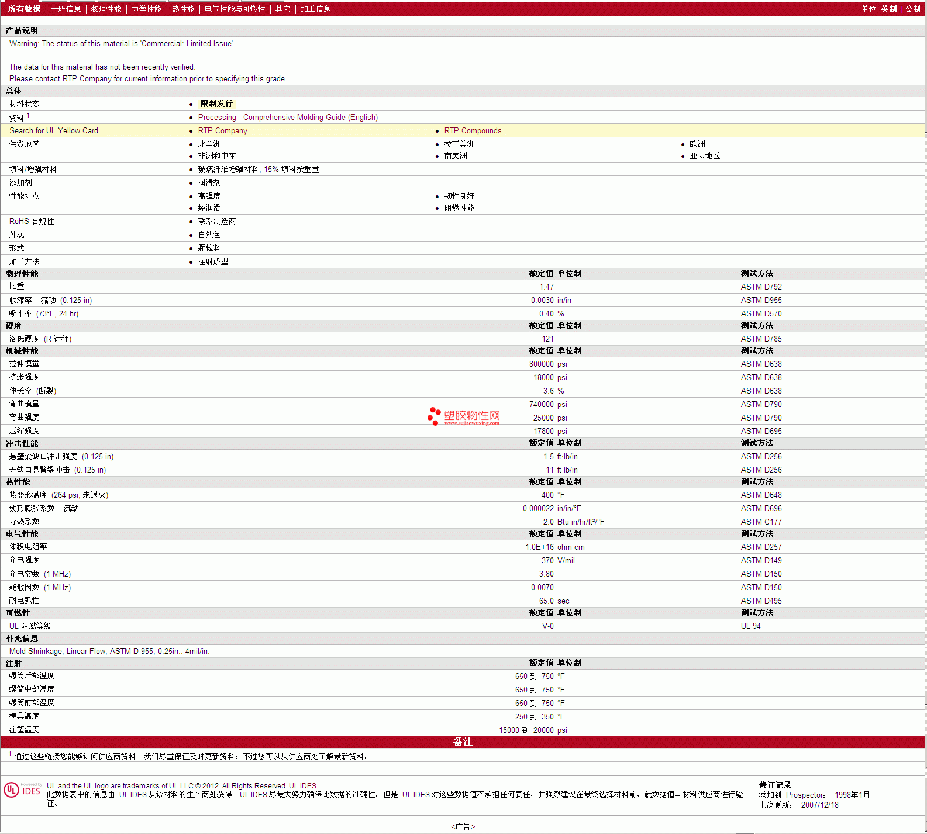Open the 电气性能与可燃性 tab
The image size is (927, 834).
[235, 9]
